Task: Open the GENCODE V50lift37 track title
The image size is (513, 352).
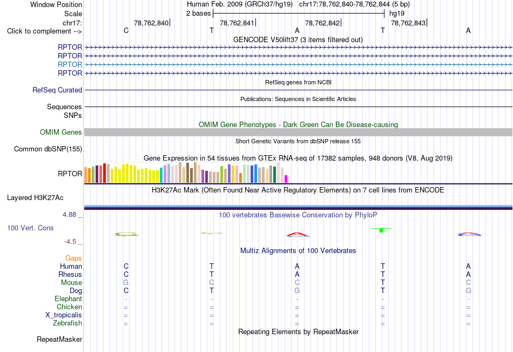Action: (298, 40)
